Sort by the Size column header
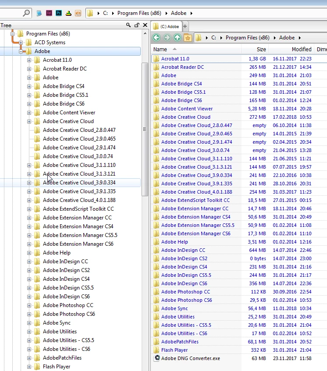 (255, 49)
